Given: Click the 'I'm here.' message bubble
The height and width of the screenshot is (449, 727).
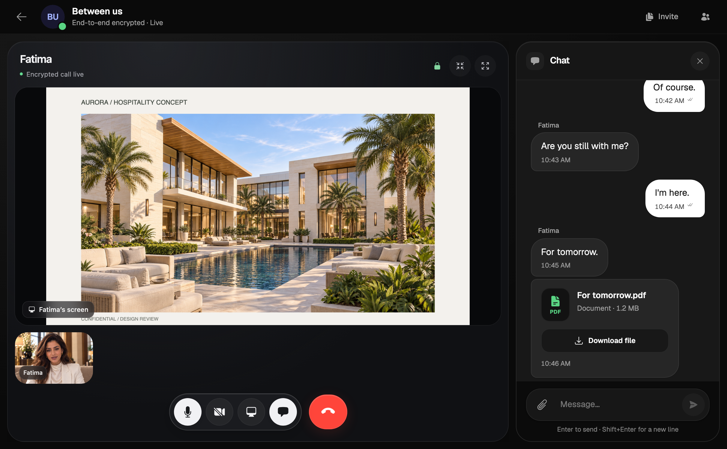Looking at the screenshot, I should click(675, 198).
